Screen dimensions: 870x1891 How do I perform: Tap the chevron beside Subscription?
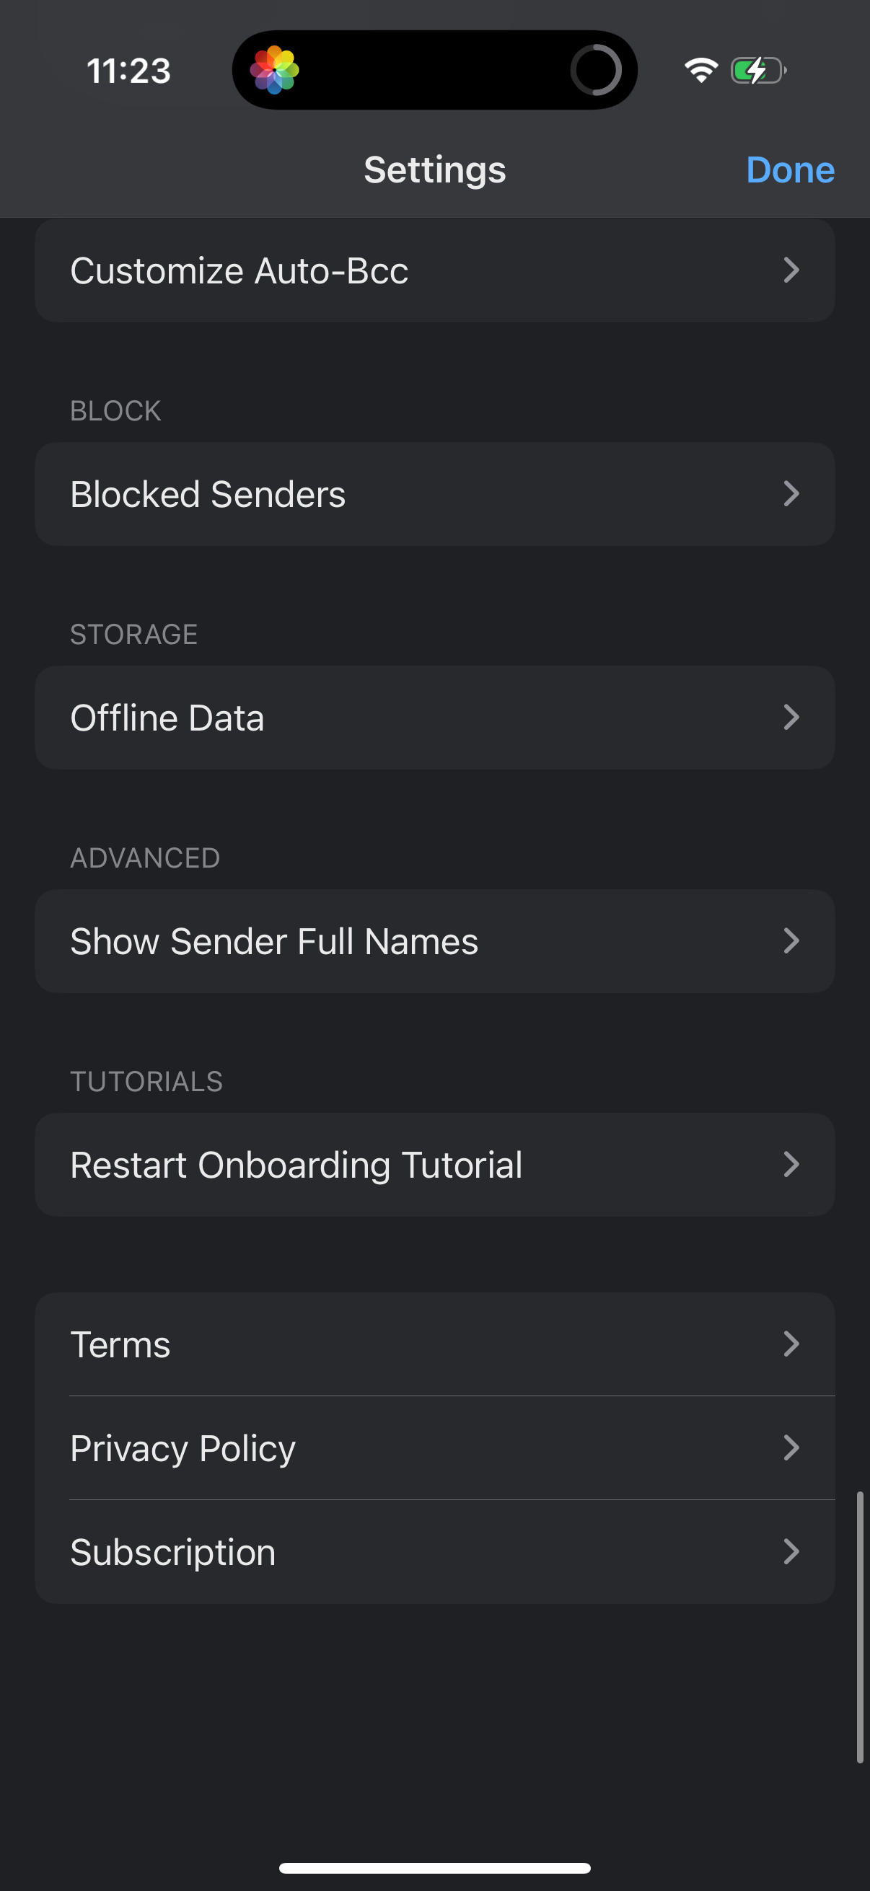[x=791, y=1552]
